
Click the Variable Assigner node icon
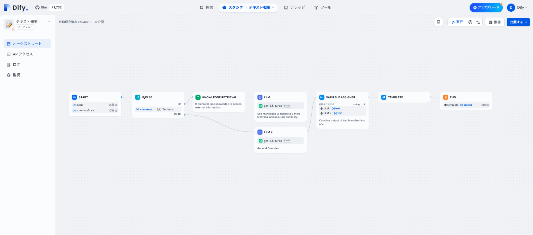tap(322, 97)
